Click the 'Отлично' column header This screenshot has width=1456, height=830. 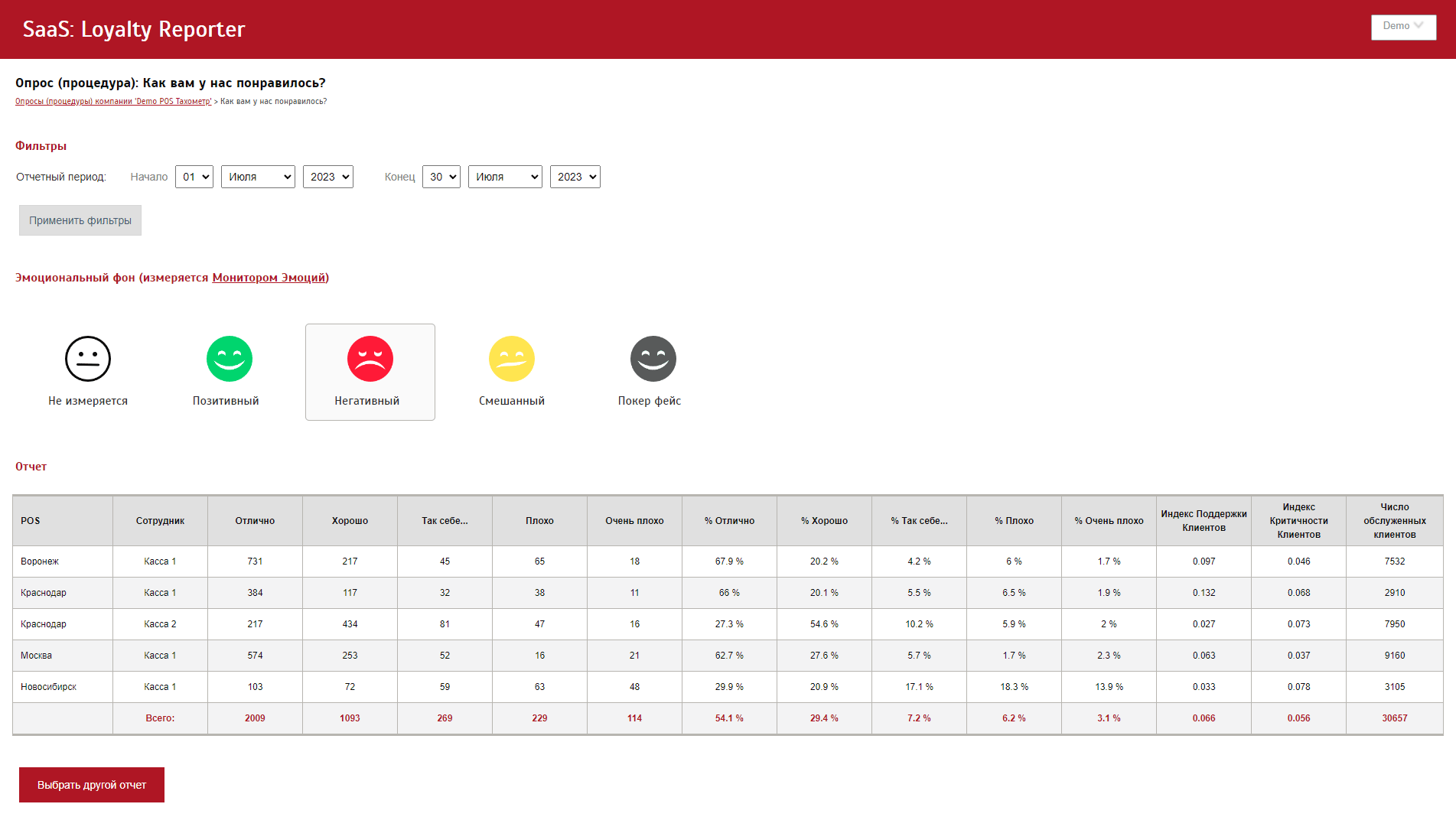pyautogui.click(x=255, y=521)
